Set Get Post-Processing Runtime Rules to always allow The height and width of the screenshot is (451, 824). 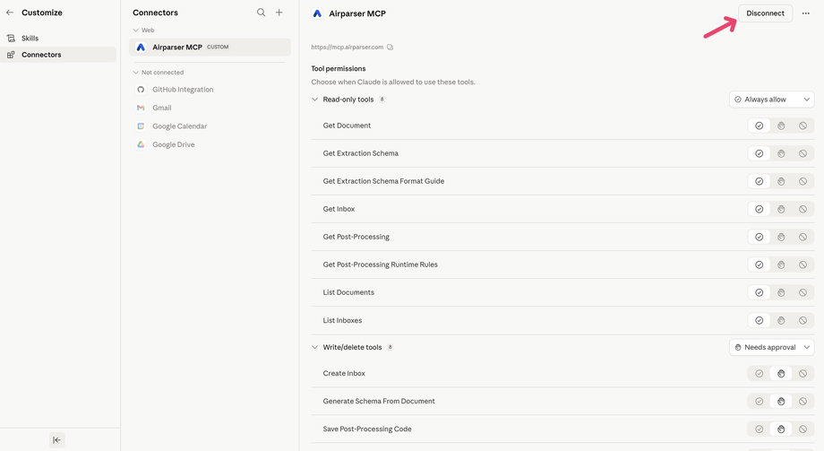coord(759,265)
